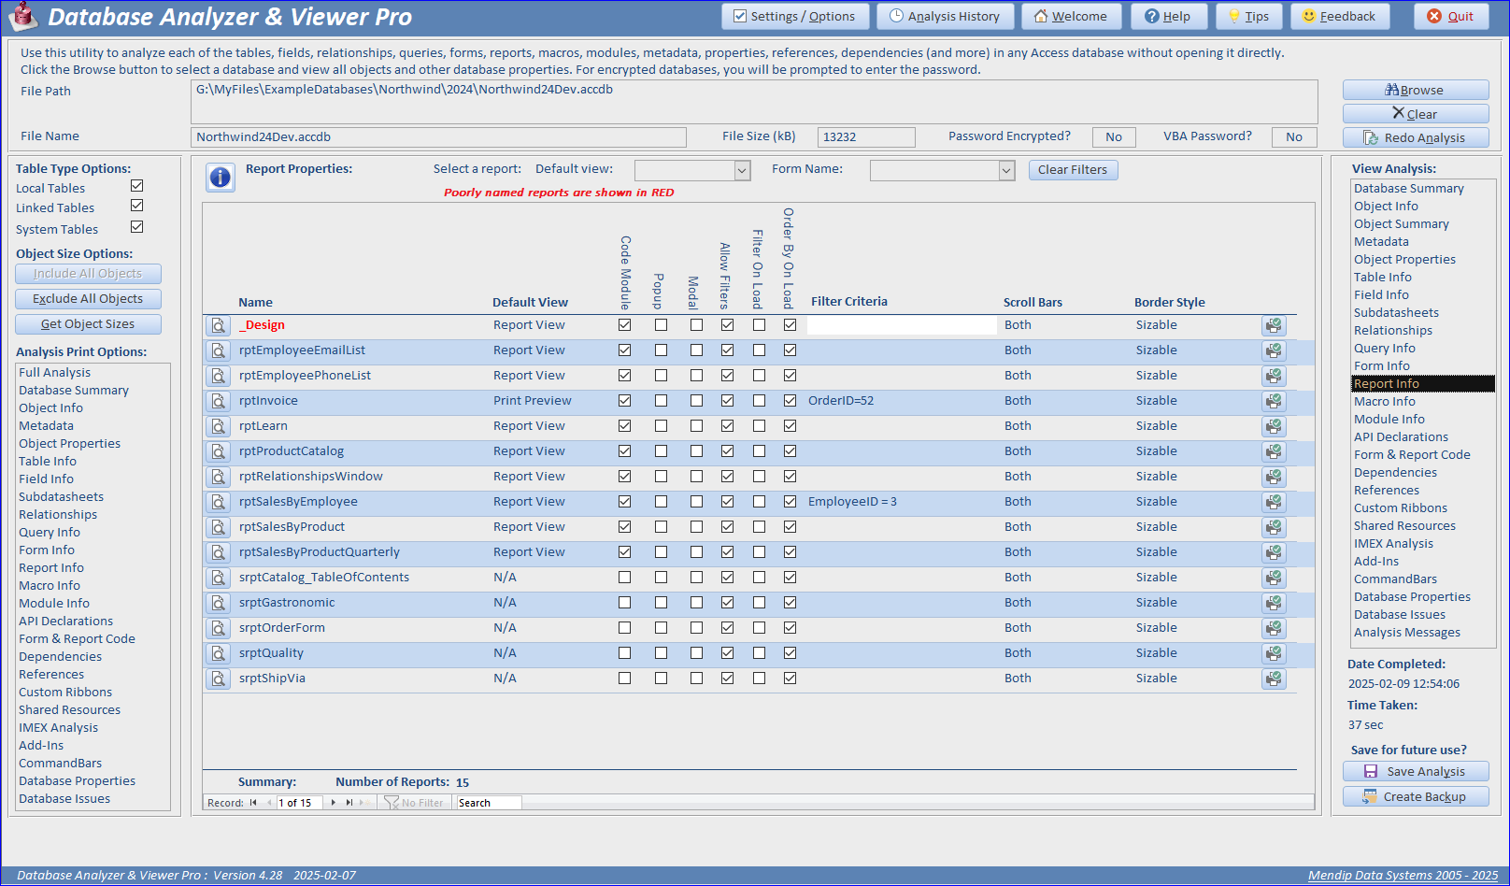Click print icon at end of rptEmployeeEmailList row
This screenshot has height=886, width=1510.
point(1274,350)
